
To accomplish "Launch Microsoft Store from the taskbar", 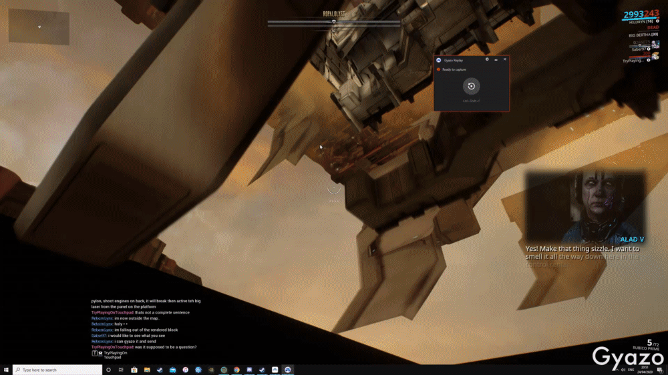I will (x=134, y=370).
